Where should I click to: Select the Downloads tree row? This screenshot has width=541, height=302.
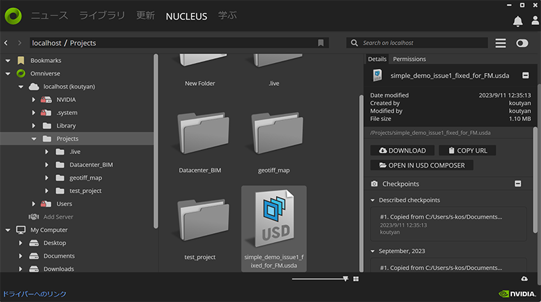(x=76, y=269)
